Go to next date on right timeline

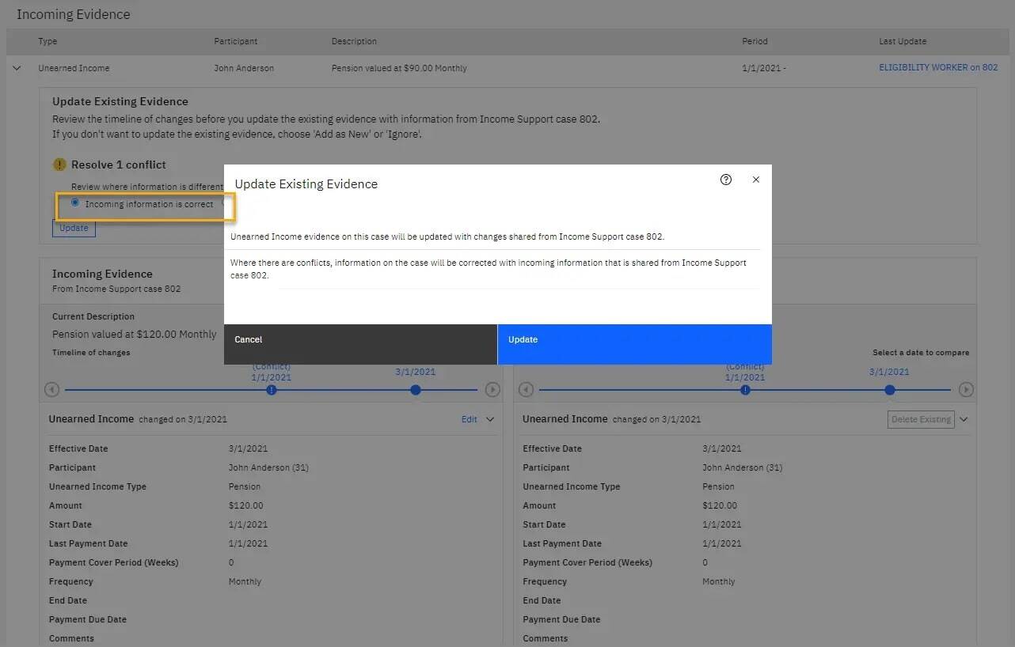966,390
